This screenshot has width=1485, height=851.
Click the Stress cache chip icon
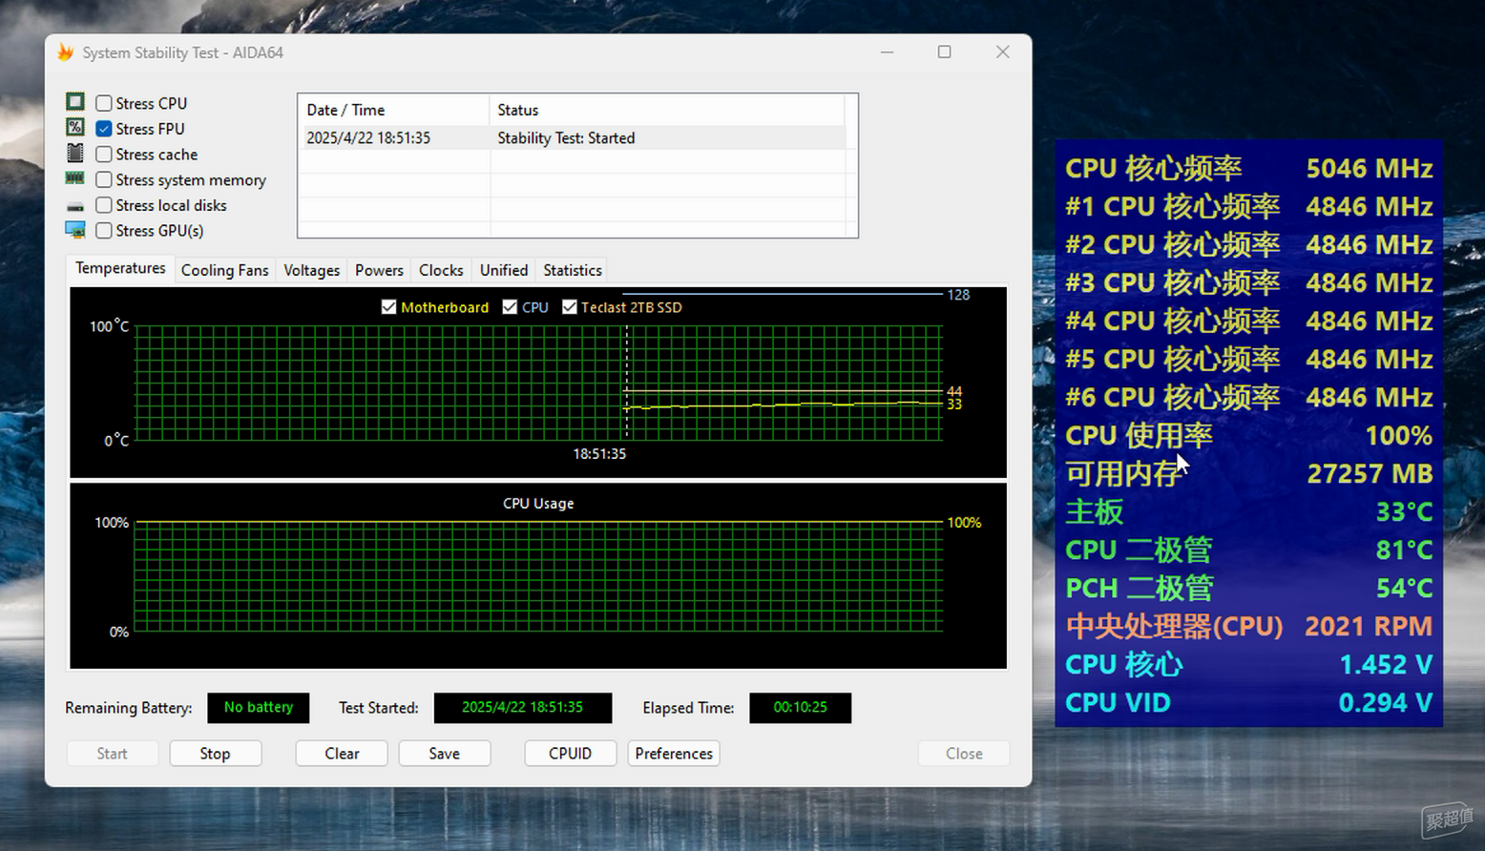(75, 154)
